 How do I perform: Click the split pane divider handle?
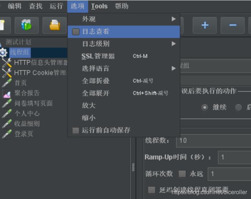(x=133, y=167)
